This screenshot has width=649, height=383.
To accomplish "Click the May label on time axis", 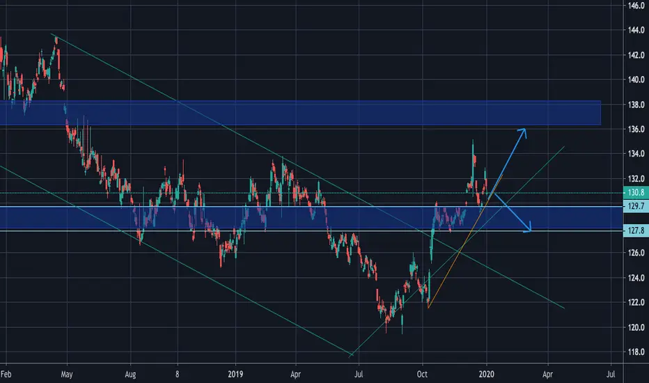I will click(x=67, y=375).
